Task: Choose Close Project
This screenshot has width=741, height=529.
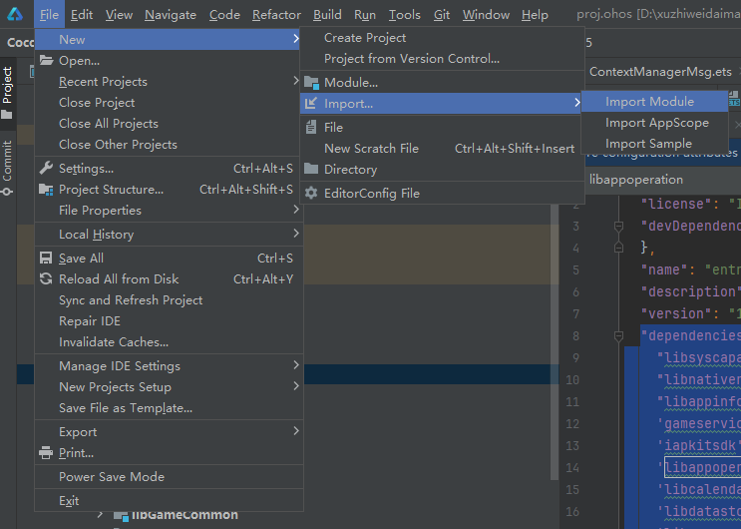Action: (169, 102)
